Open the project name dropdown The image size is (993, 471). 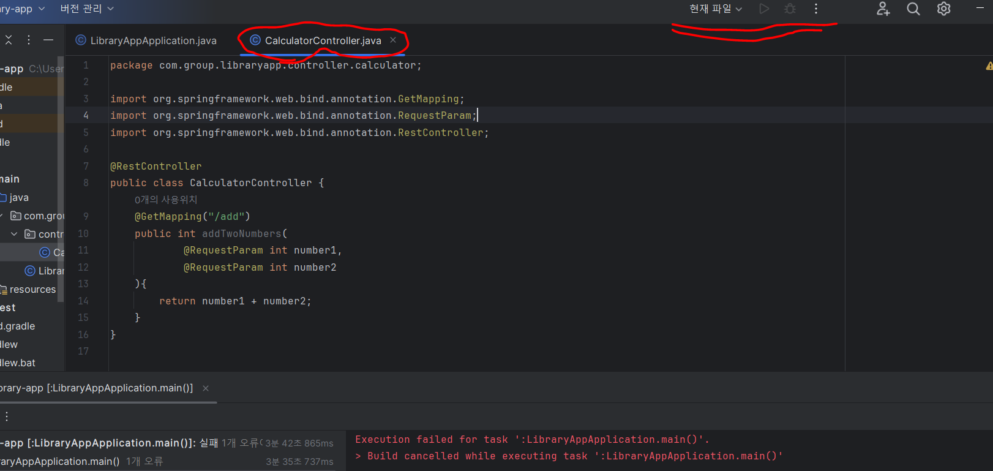click(23, 9)
